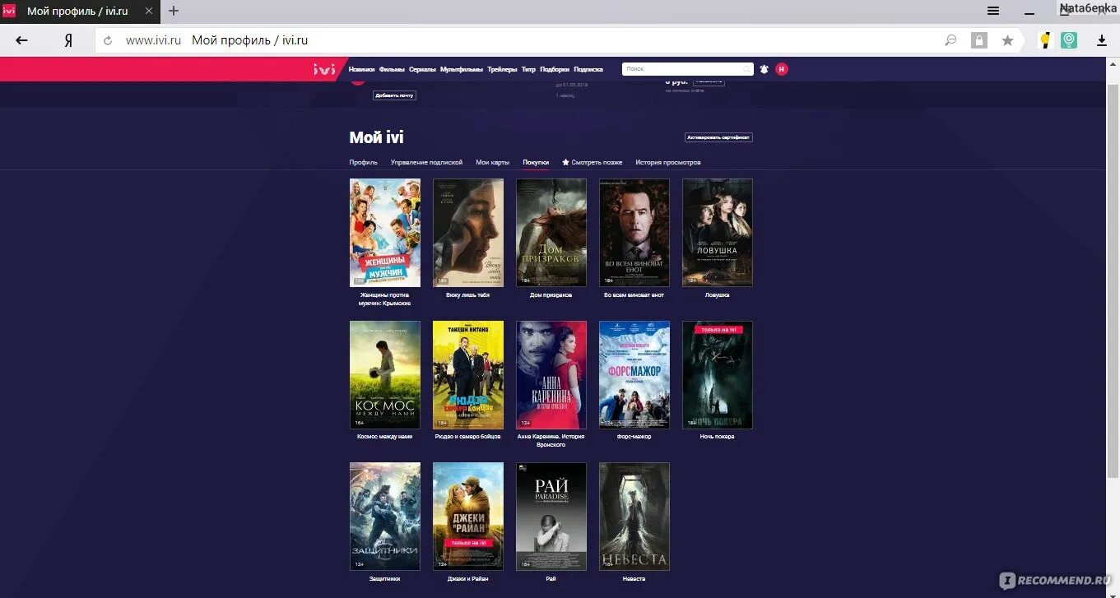Open the Космос между нами poster

pos(384,375)
